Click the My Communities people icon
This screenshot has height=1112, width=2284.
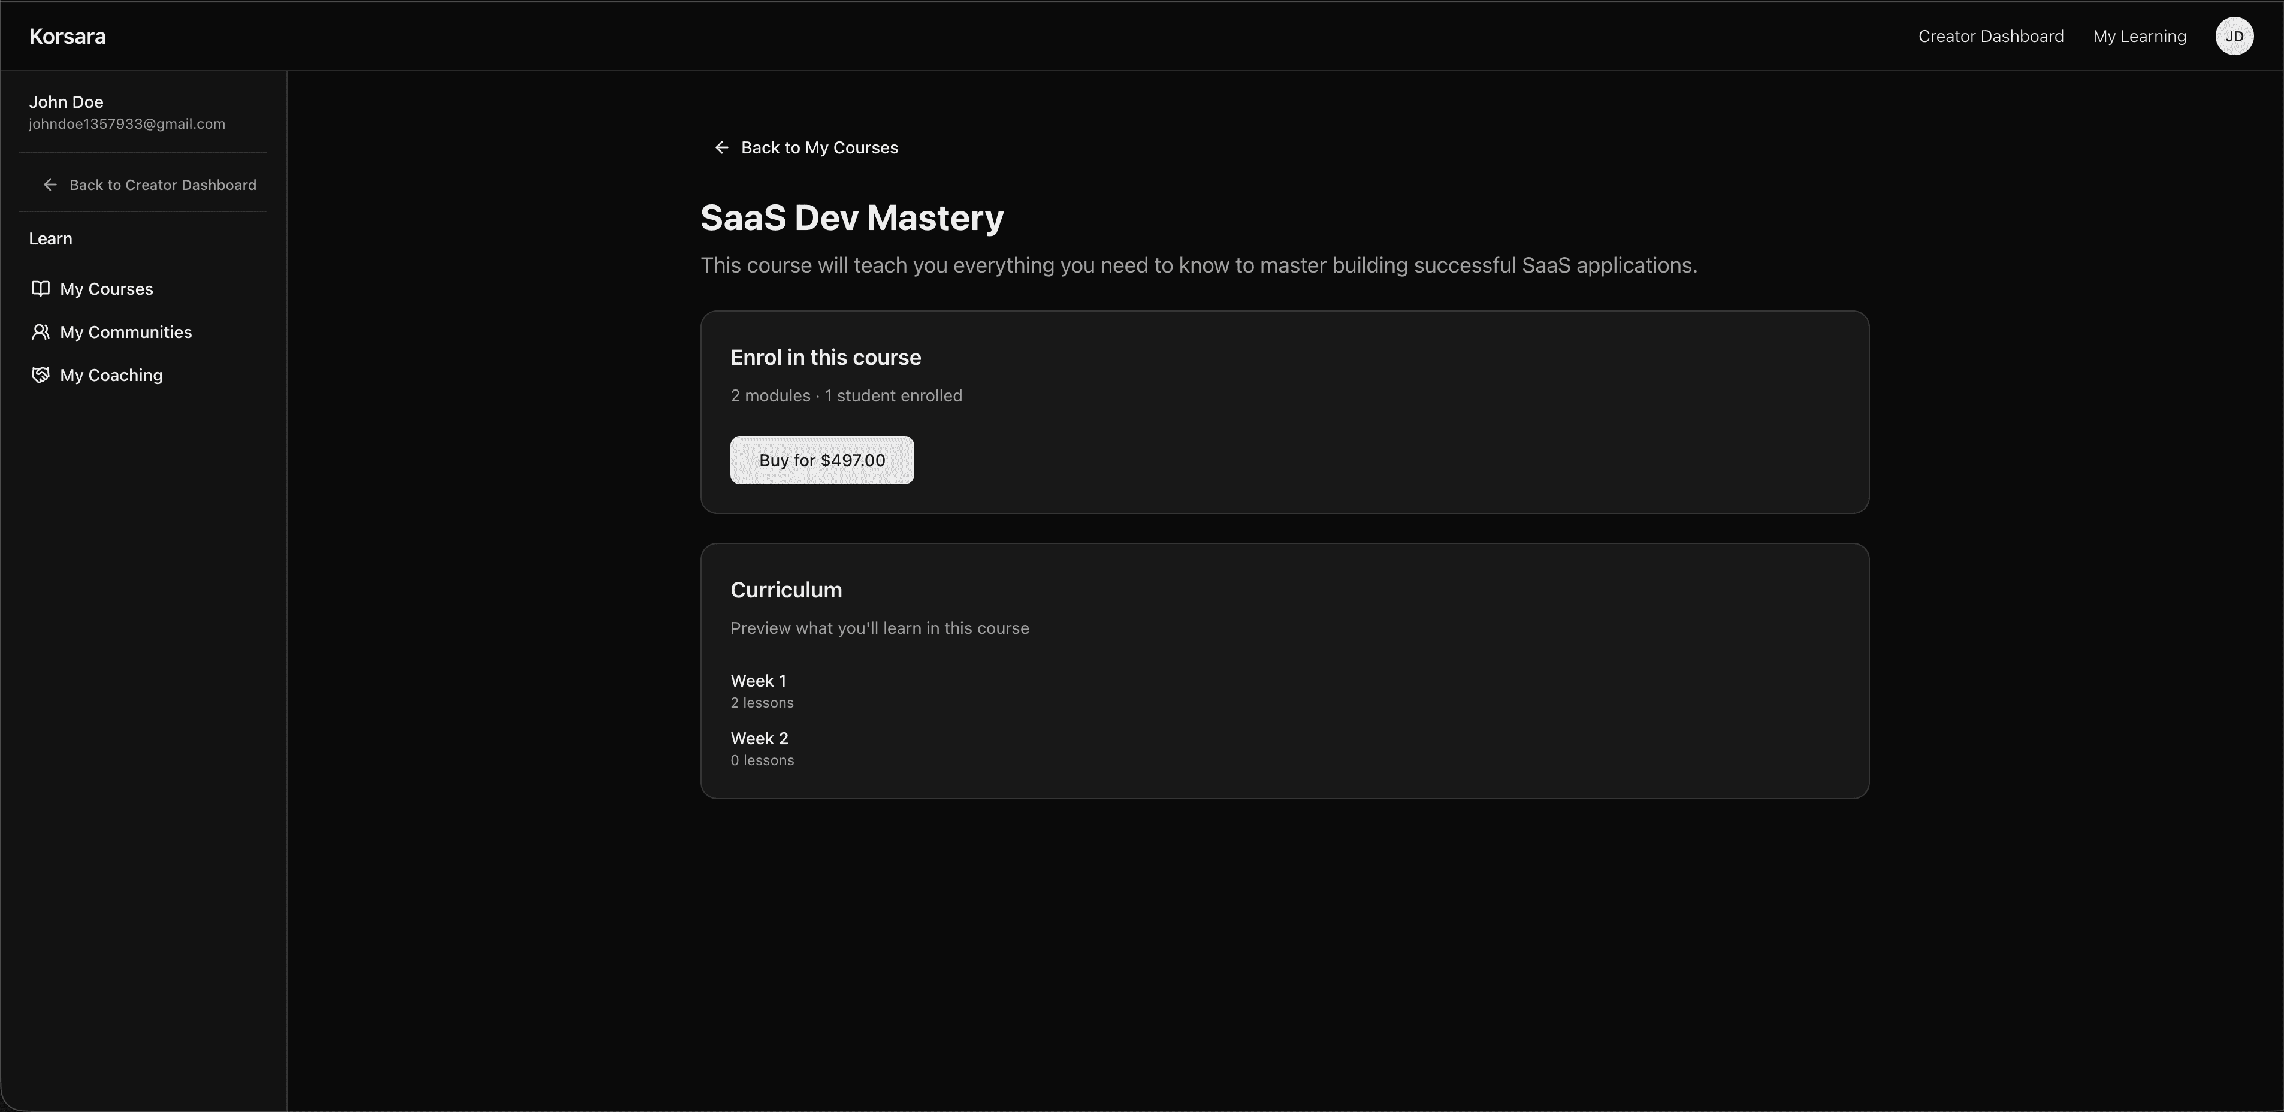41,332
